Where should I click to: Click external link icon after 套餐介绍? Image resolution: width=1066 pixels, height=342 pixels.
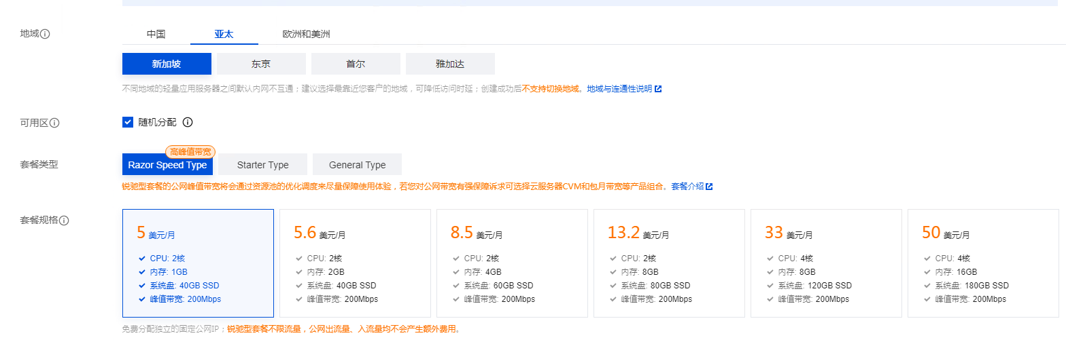[709, 186]
